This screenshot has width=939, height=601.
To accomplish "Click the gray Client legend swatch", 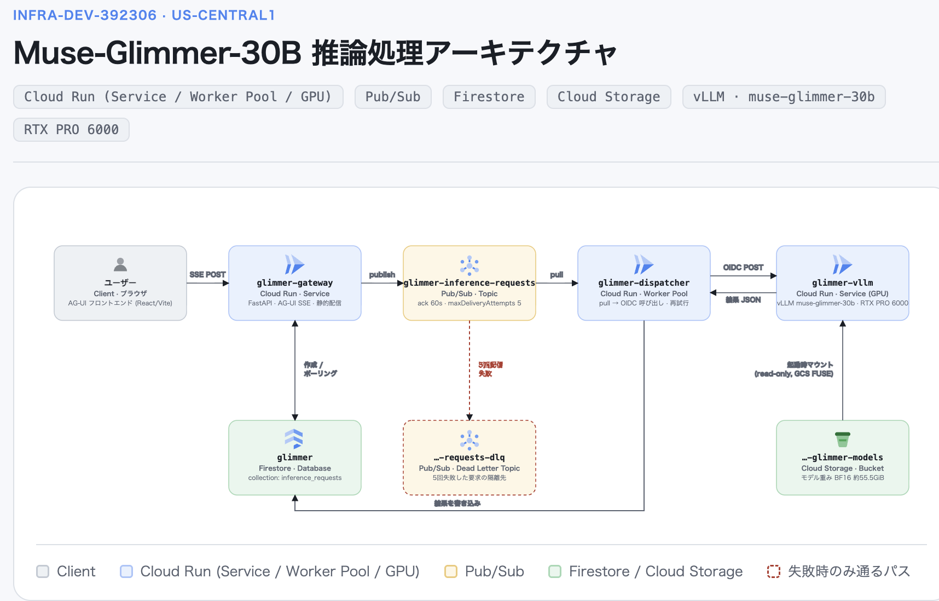I will pos(43,571).
